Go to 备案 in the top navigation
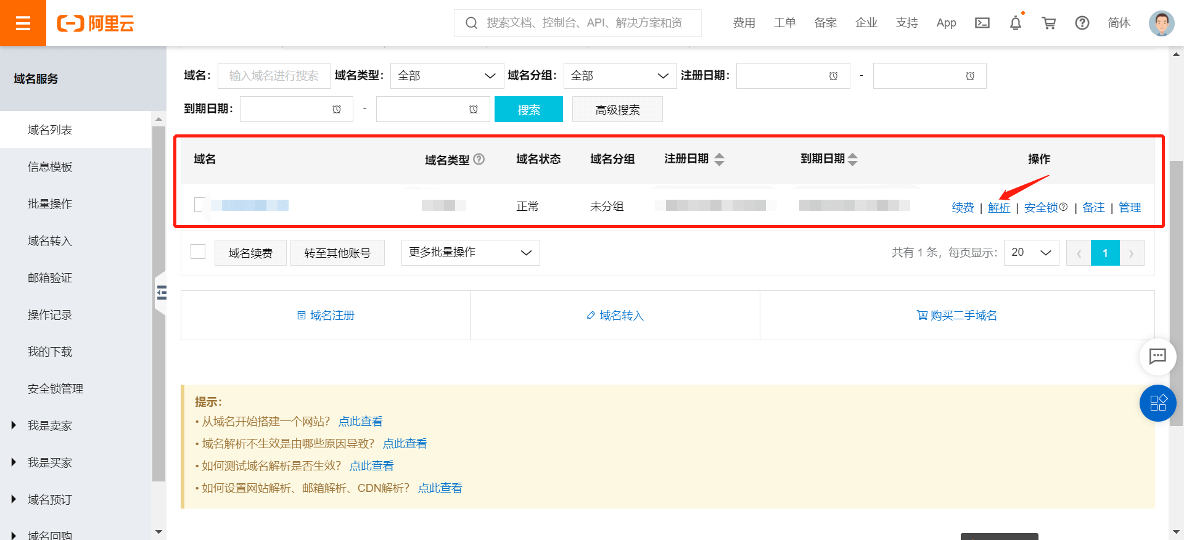This screenshot has height=540, width=1184. tap(825, 23)
